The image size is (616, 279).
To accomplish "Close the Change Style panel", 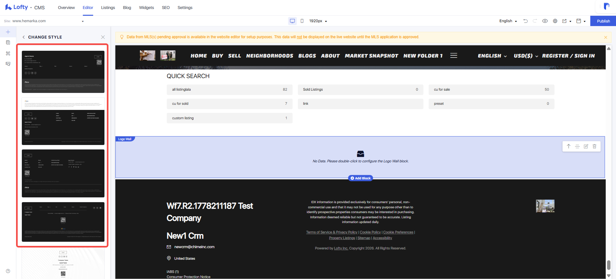I will tap(103, 37).
